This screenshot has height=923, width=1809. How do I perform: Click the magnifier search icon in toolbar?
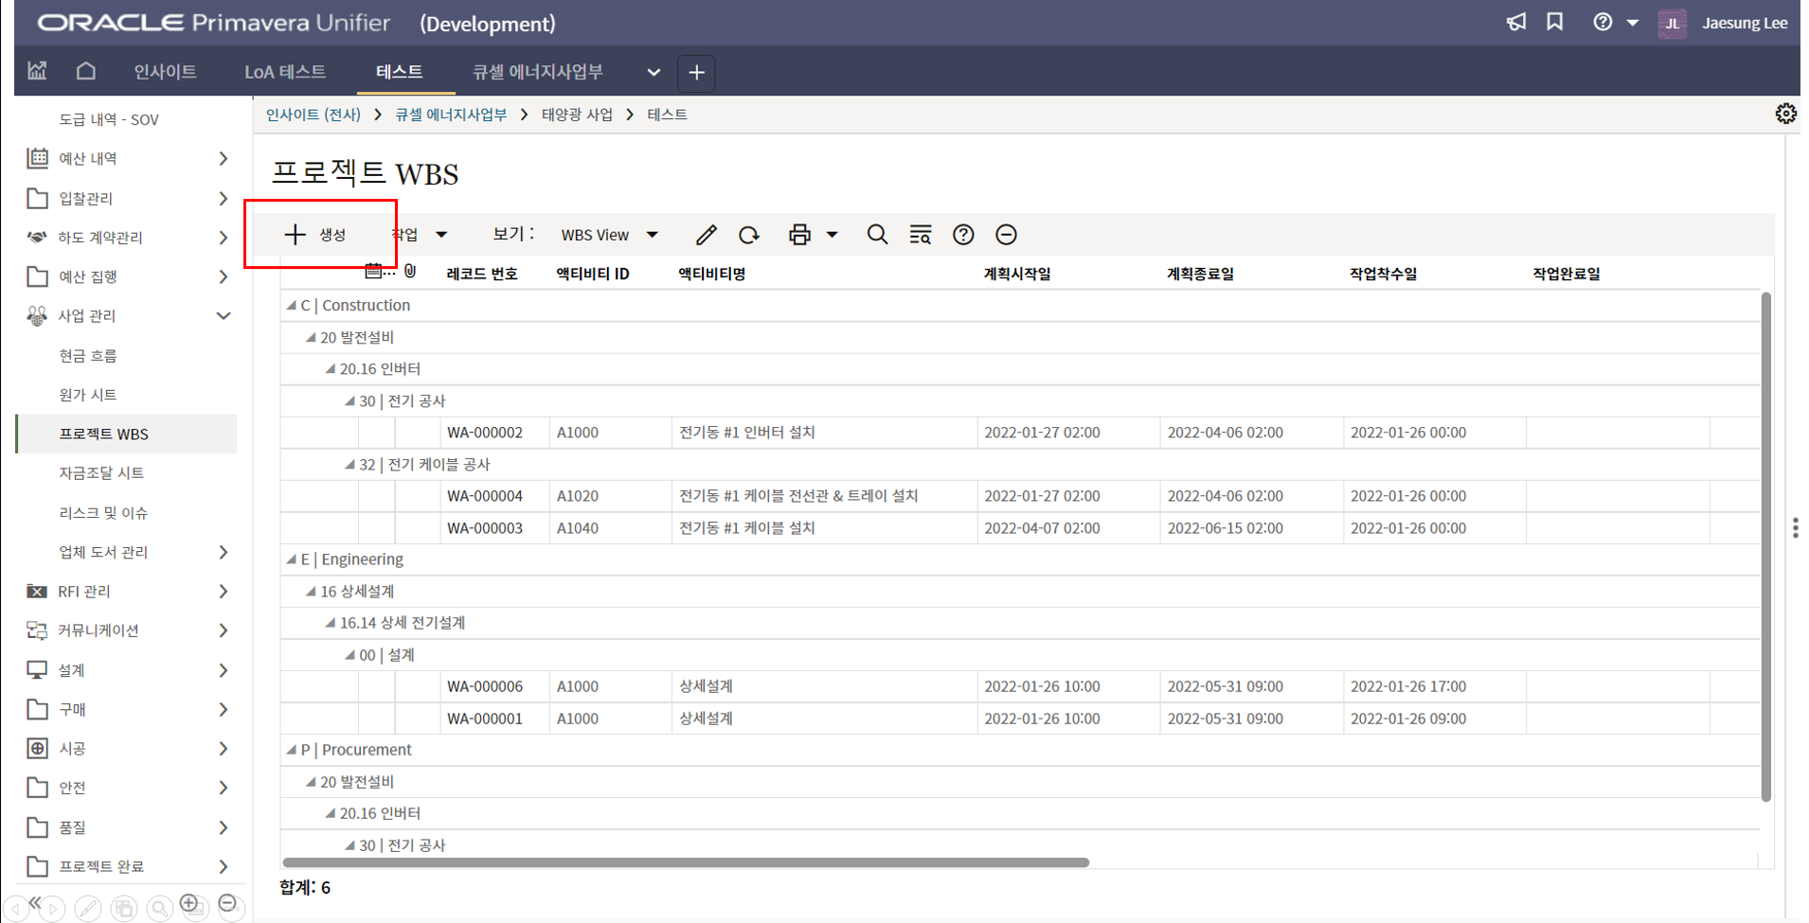(x=877, y=235)
